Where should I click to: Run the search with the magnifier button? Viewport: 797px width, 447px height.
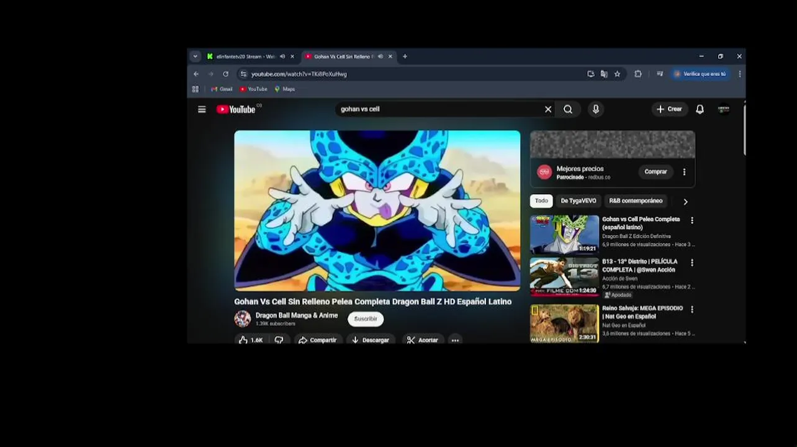click(568, 109)
